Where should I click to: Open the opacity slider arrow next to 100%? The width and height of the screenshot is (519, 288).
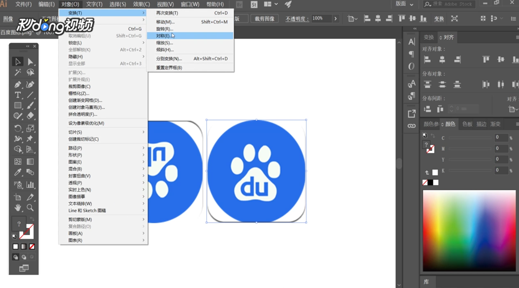tap(336, 18)
